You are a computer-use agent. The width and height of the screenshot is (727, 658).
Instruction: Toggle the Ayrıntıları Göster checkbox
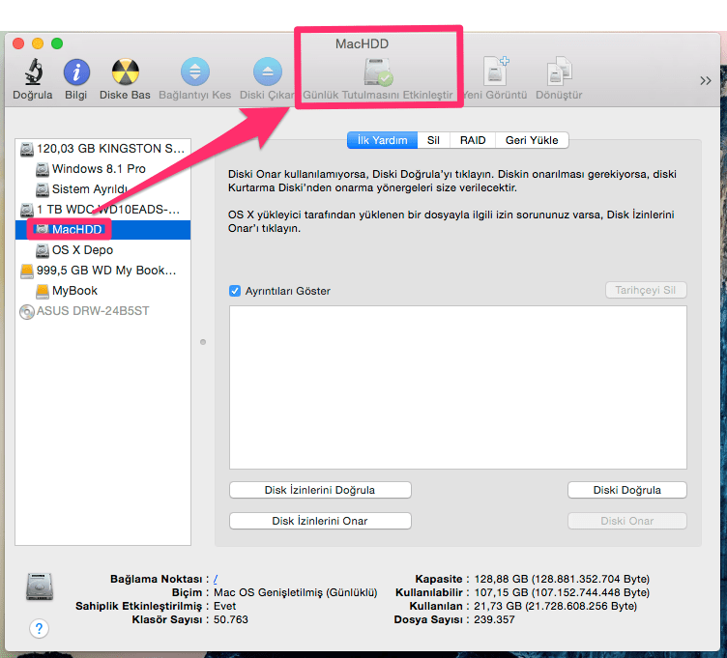pos(235,291)
